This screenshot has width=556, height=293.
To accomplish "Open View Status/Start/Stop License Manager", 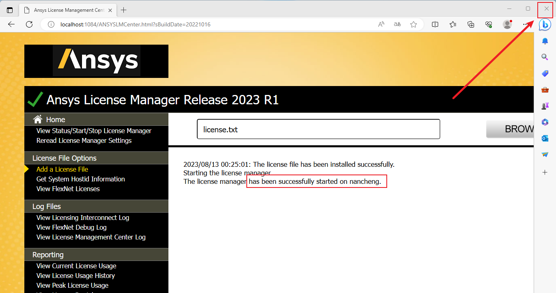I will coord(94,131).
